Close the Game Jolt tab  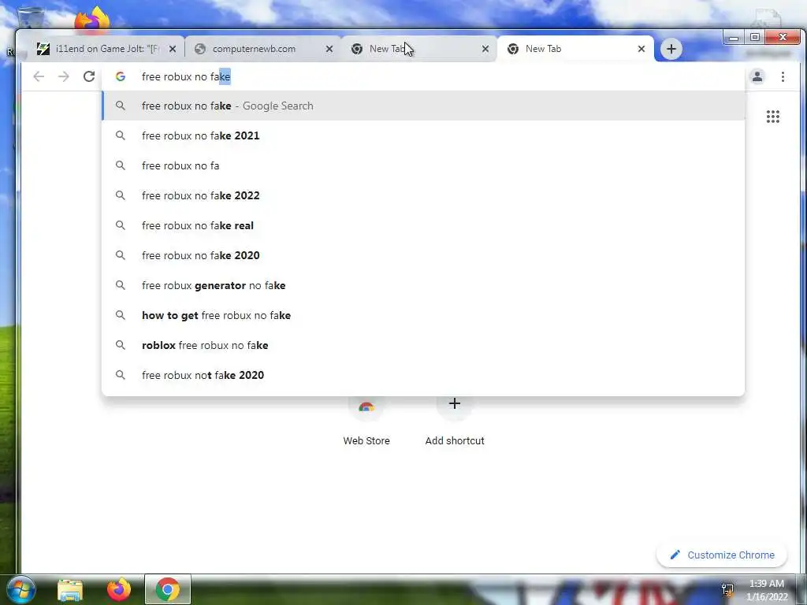click(x=173, y=49)
